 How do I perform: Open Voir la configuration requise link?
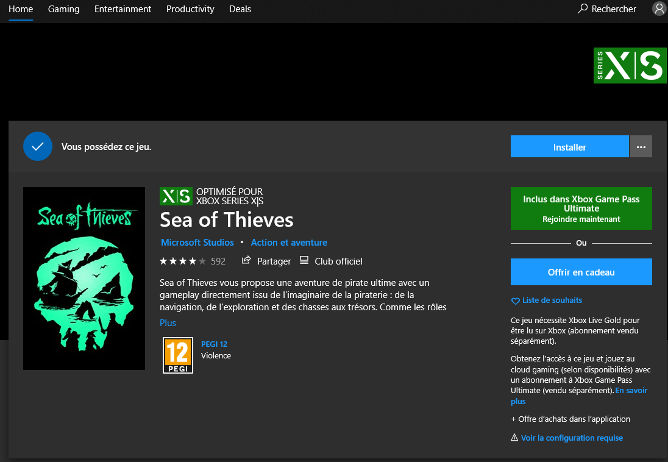pyautogui.click(x=572, y=438)
